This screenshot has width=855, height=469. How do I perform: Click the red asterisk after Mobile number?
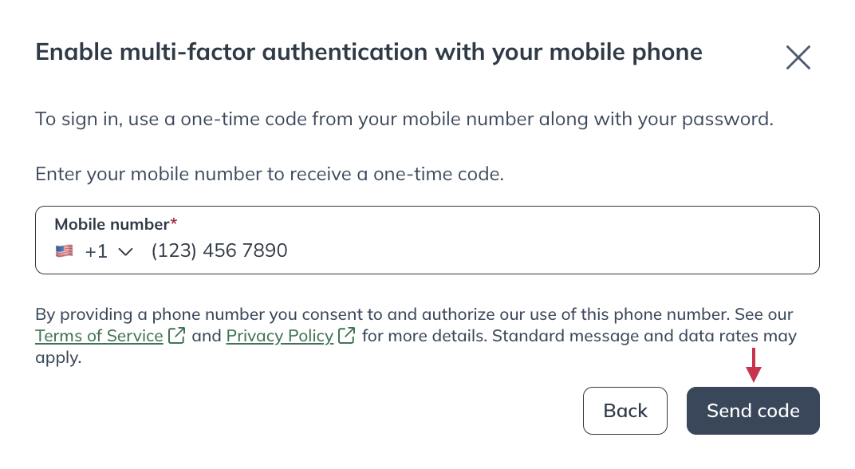pos(174,224)
